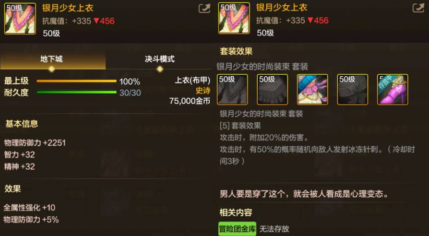Select the first grayed-out set piece icon

(x=232, y=89)
